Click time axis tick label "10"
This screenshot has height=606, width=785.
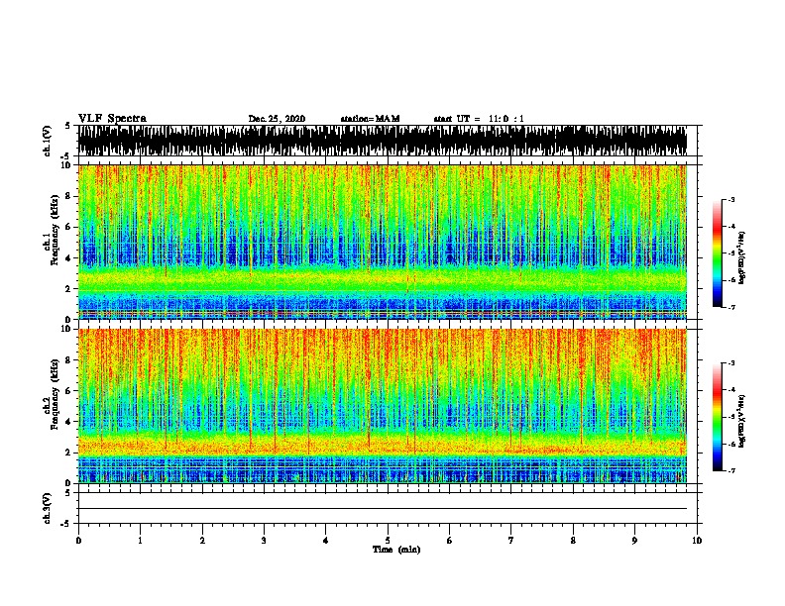click(697, 541)
